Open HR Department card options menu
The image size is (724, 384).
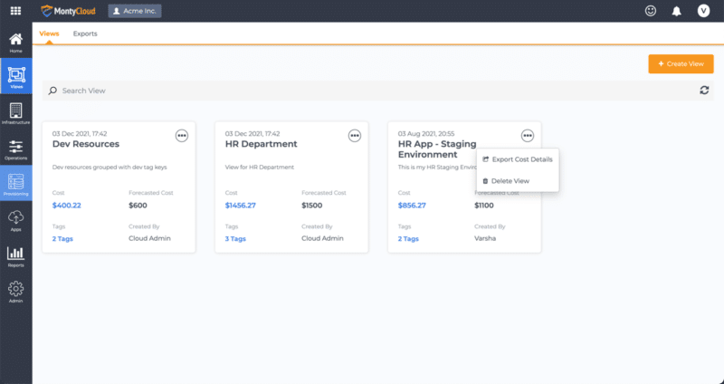tap(355, 135)
